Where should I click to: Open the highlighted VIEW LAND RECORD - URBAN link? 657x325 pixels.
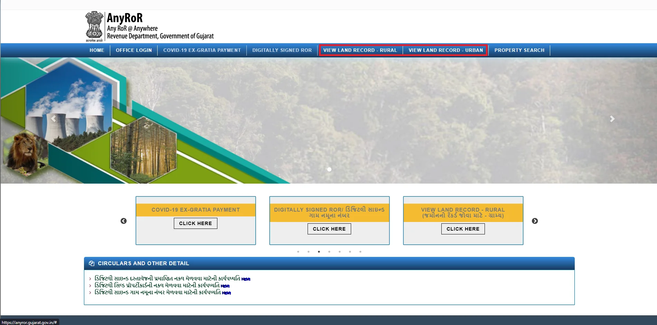tap(446, 50)
